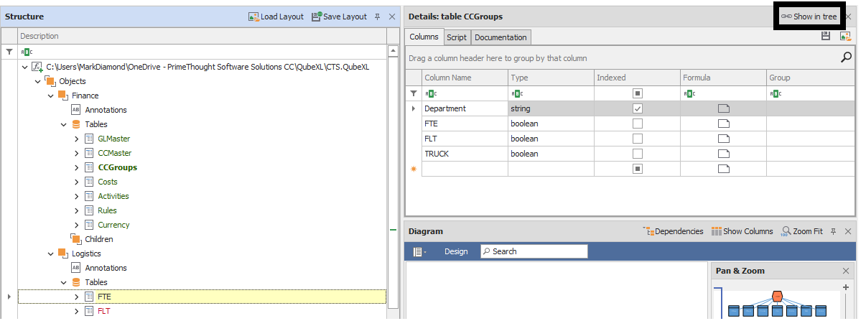Check the Indexed box for TRUCK row
The image size is (866, 321).
(x=637, y=154)
